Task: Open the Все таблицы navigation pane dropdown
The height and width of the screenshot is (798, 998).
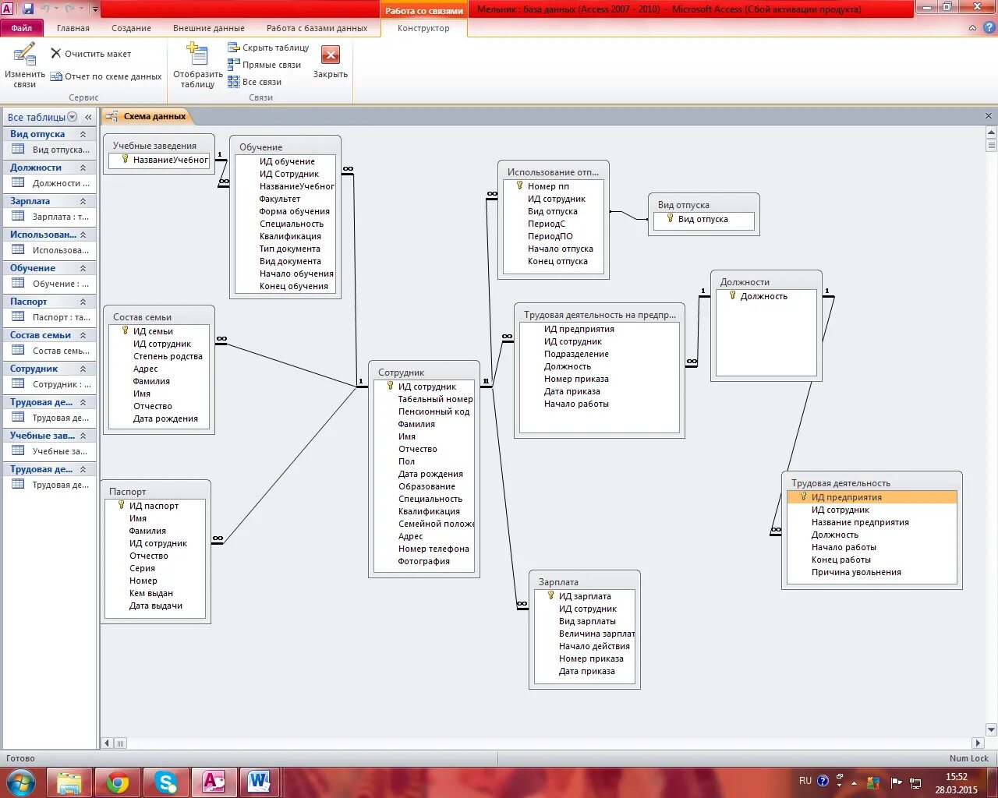Action: pyautogui.click(x=73, y=117)
